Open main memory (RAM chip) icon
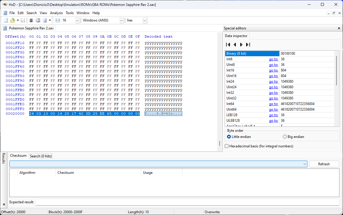The height and width of the screenshot is (215, 343). click(31, 20)
